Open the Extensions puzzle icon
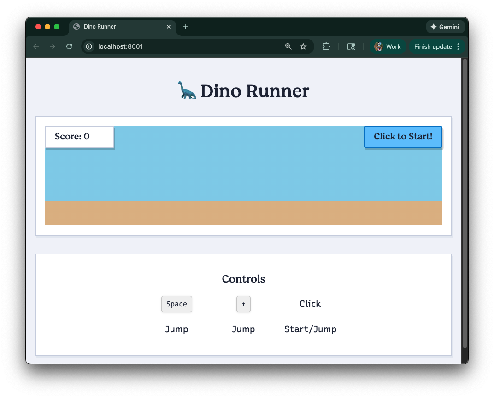This screenshot has height=398, width=494. 326,46
